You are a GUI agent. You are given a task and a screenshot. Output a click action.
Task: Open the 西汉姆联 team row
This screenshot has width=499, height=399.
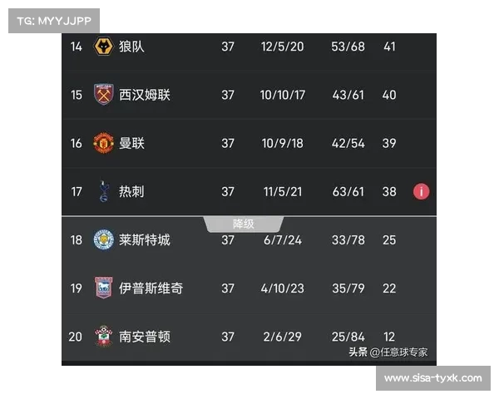pos(144,95)
